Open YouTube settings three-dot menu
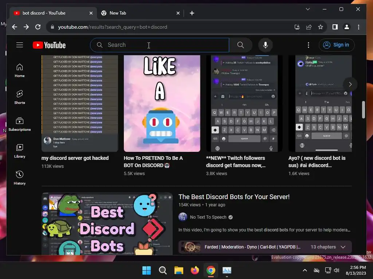Image resolution: width=373 pixels, height=279 pixels. point(309,45)
